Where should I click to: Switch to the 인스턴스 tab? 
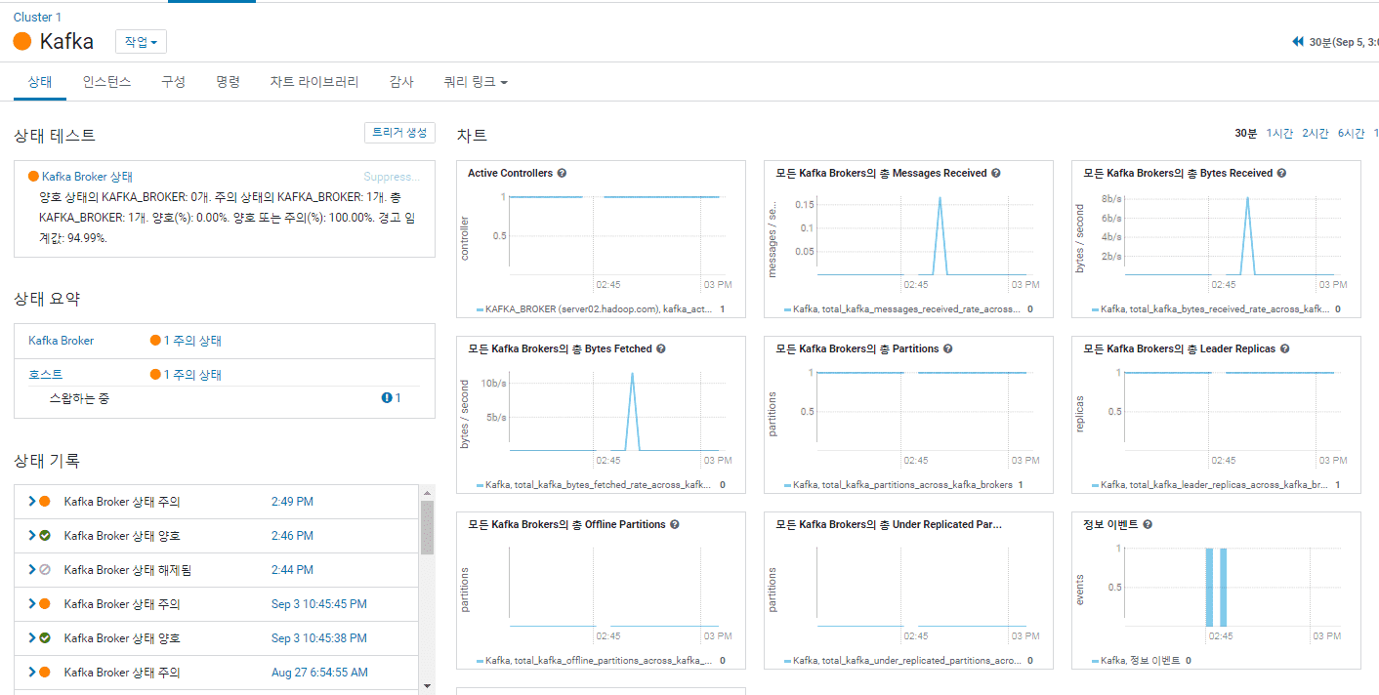[107, 82]
